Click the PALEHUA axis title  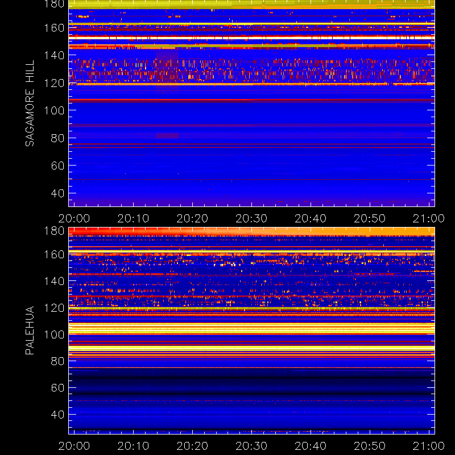tap(30, 330)
